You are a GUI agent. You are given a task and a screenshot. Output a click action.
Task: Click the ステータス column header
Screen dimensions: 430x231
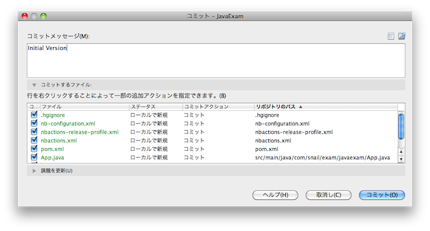click(x=155, y=107)
